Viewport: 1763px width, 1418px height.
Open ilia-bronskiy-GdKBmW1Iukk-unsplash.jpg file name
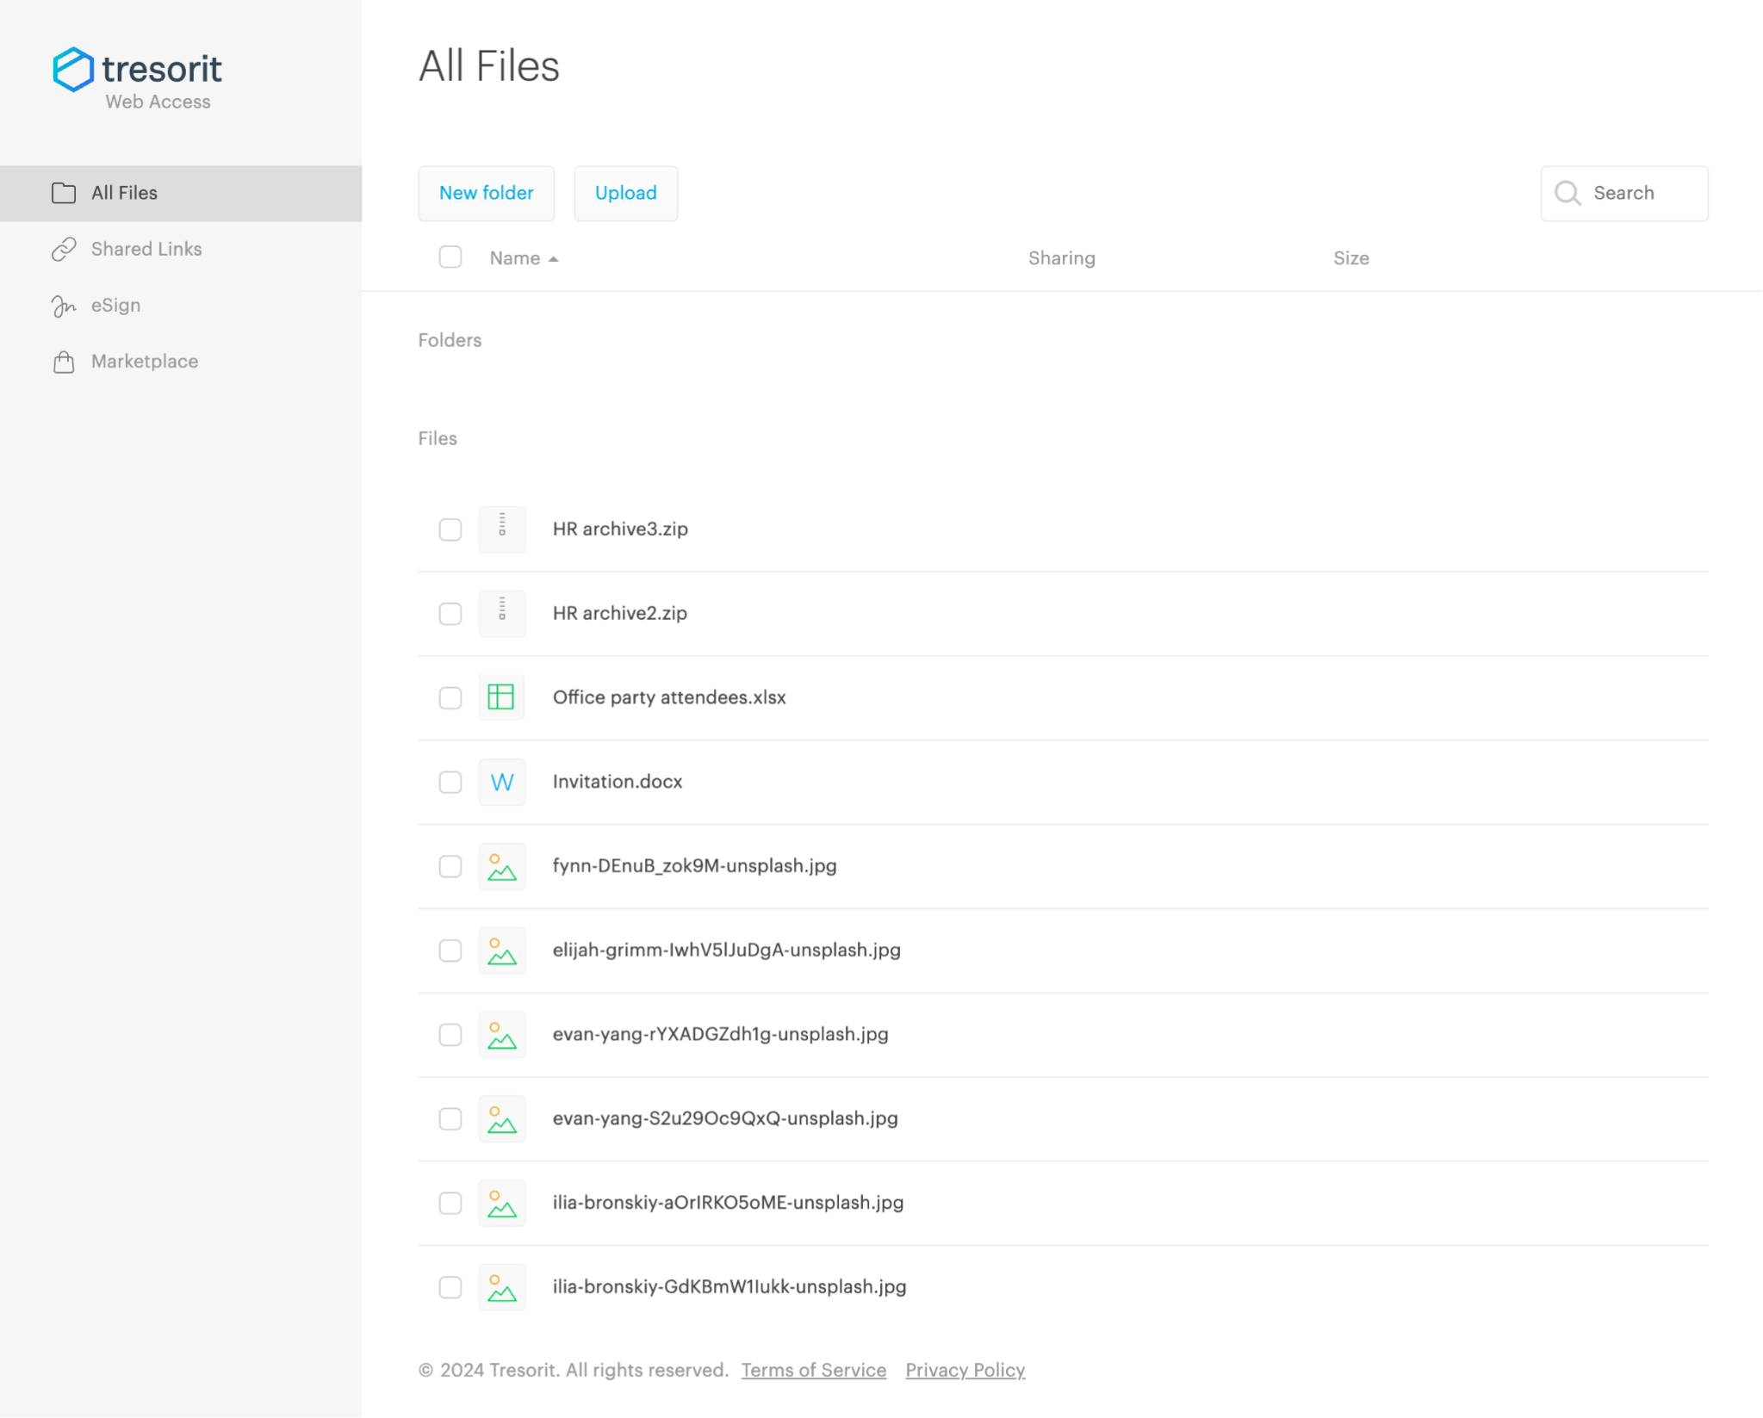point(729,1289)
